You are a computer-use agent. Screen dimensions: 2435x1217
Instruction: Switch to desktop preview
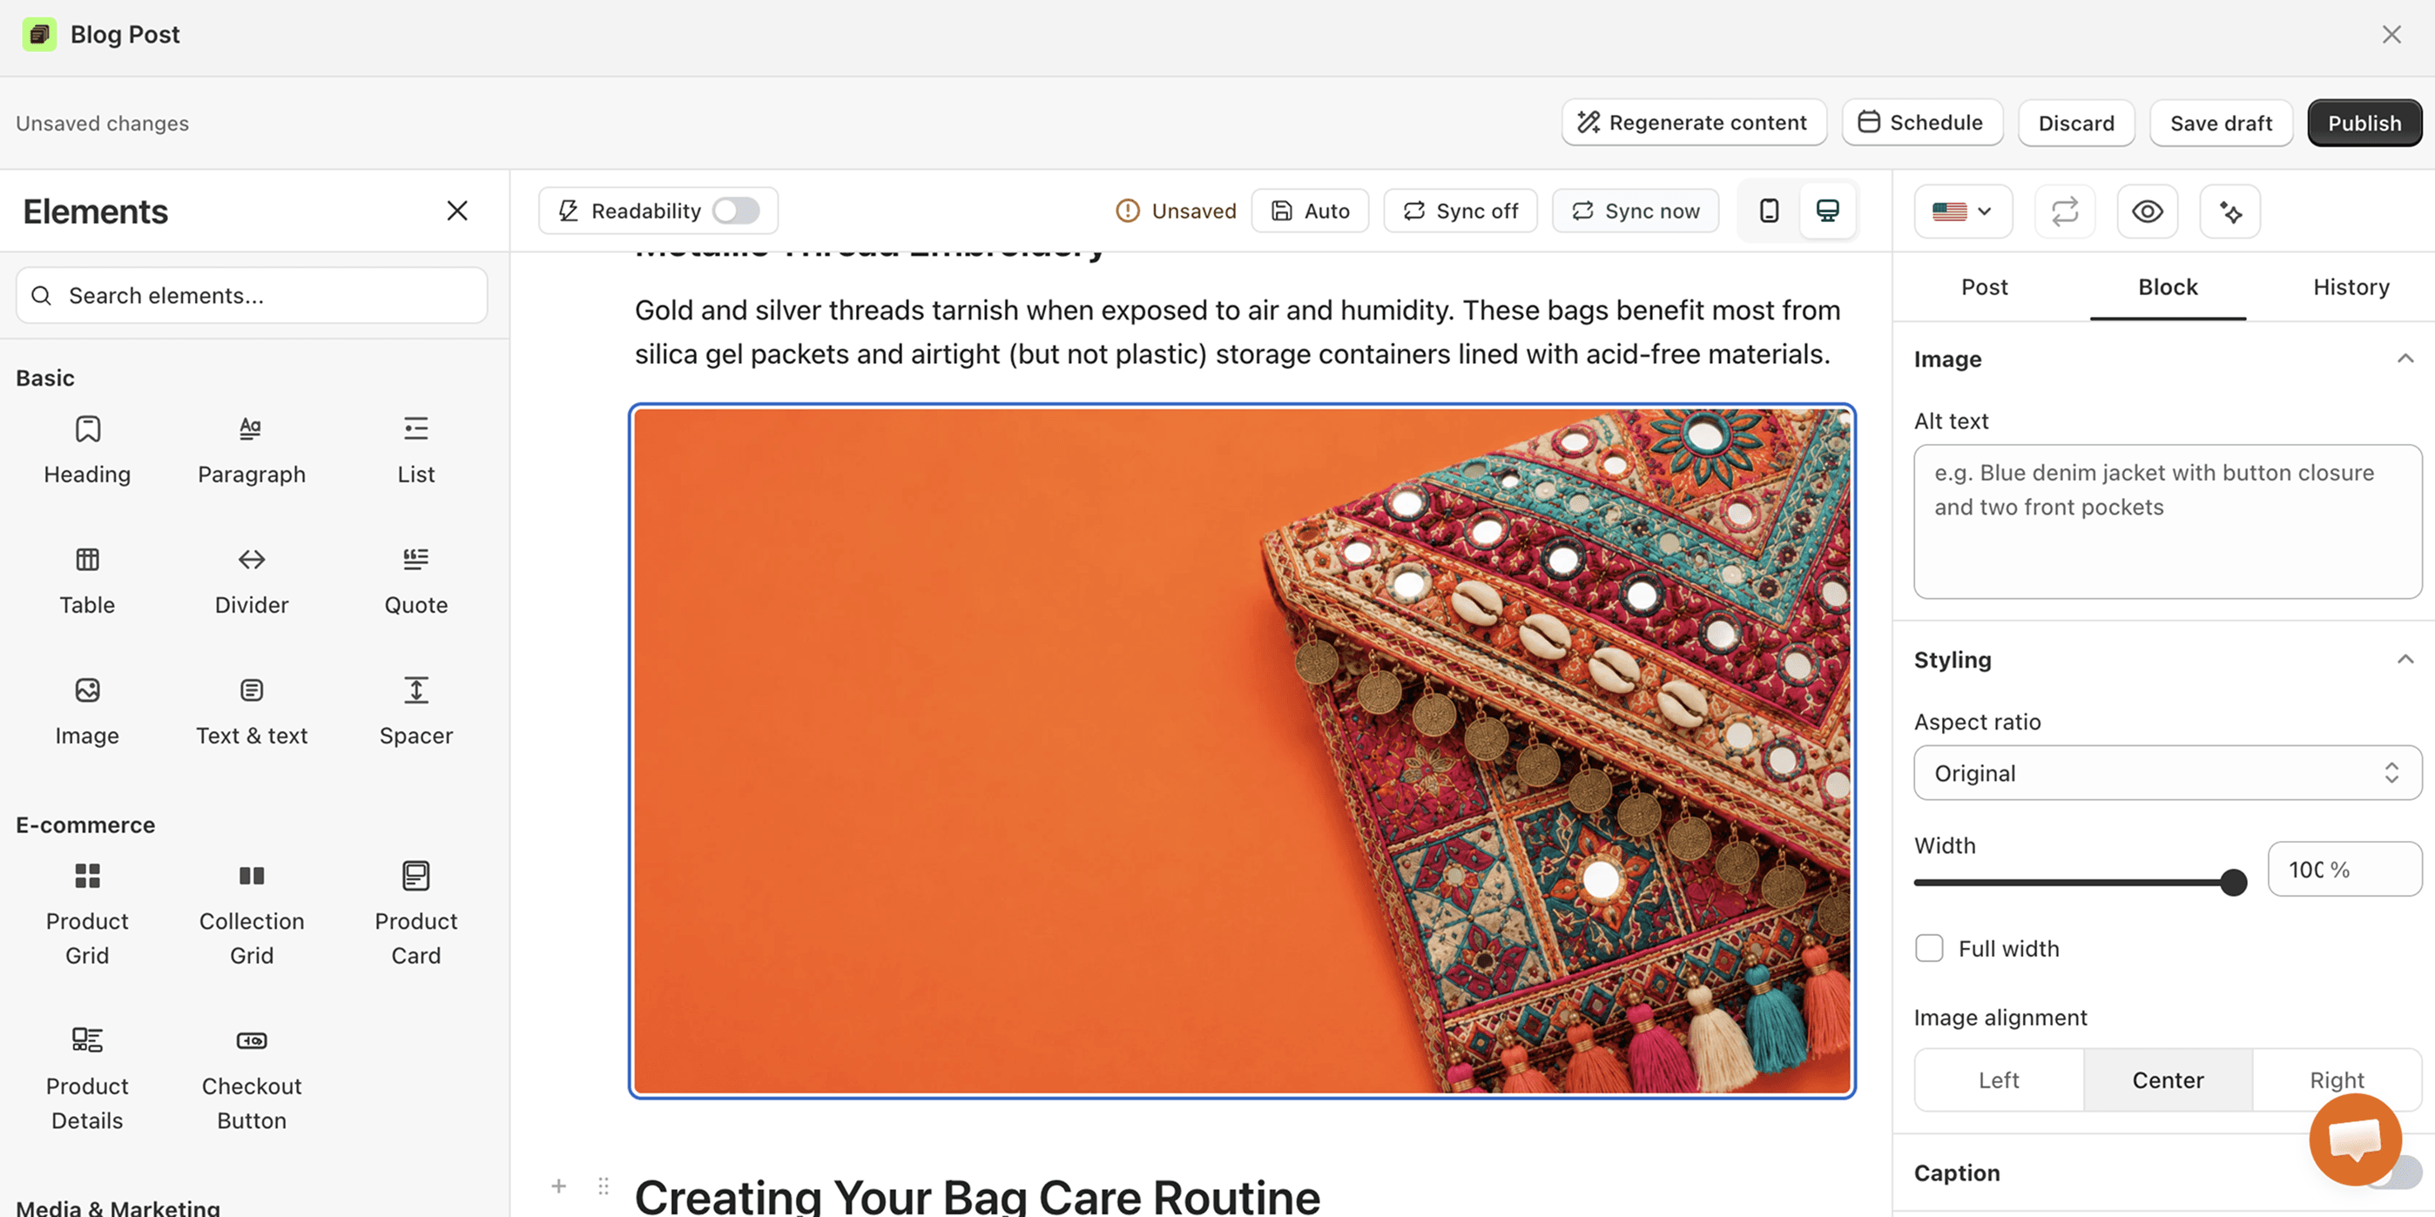[1827, 211]
